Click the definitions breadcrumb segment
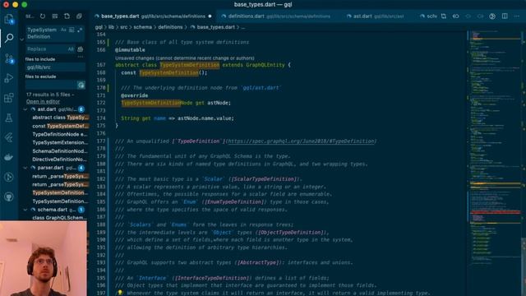Viewport: 526px width, 296px height. point(170,27)
